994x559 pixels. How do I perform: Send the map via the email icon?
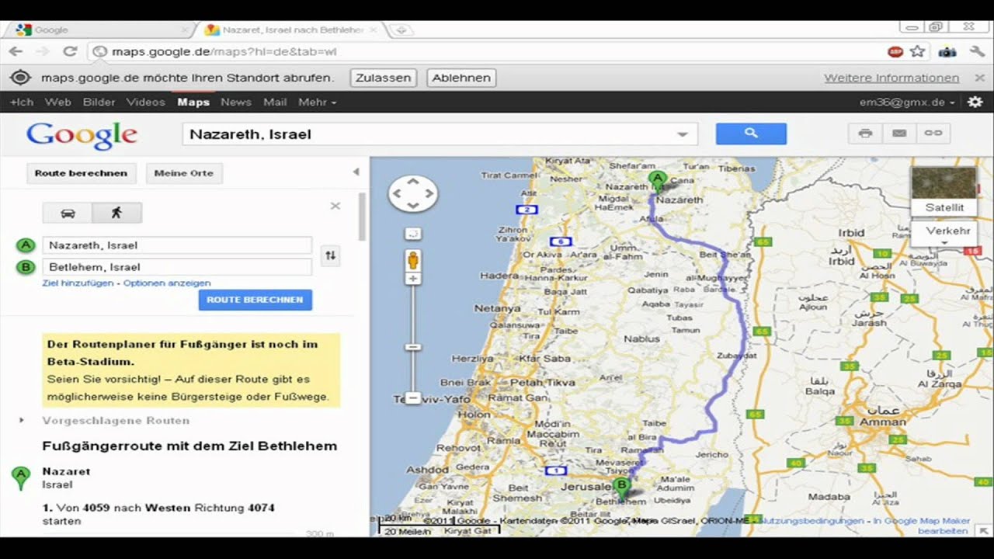pyautogui.click(x=899, y=134)
